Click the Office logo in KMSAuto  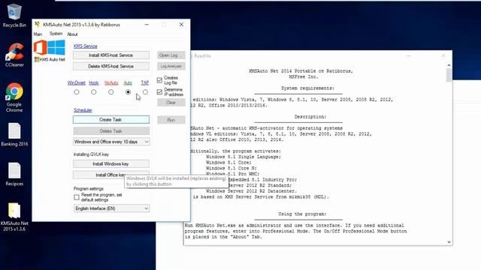coord(40,47)
